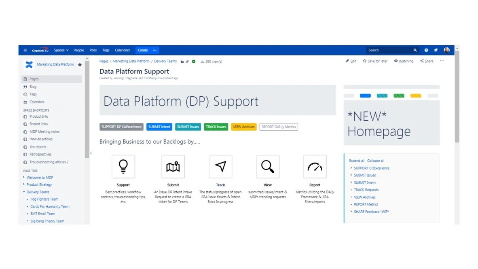Click the View magnifying glass icon
478x269 pixels.
[268, 167]
